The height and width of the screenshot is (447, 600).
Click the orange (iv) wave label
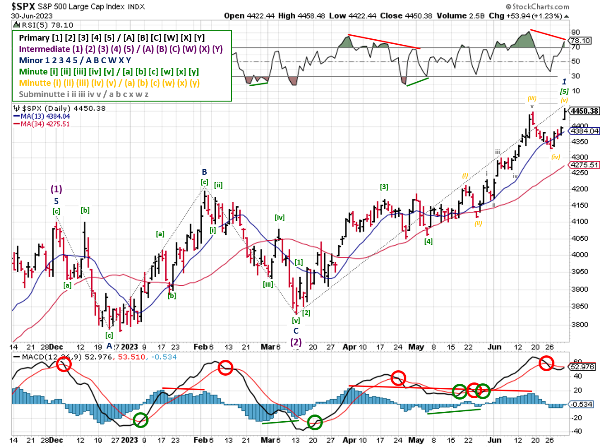click(556, 157)
